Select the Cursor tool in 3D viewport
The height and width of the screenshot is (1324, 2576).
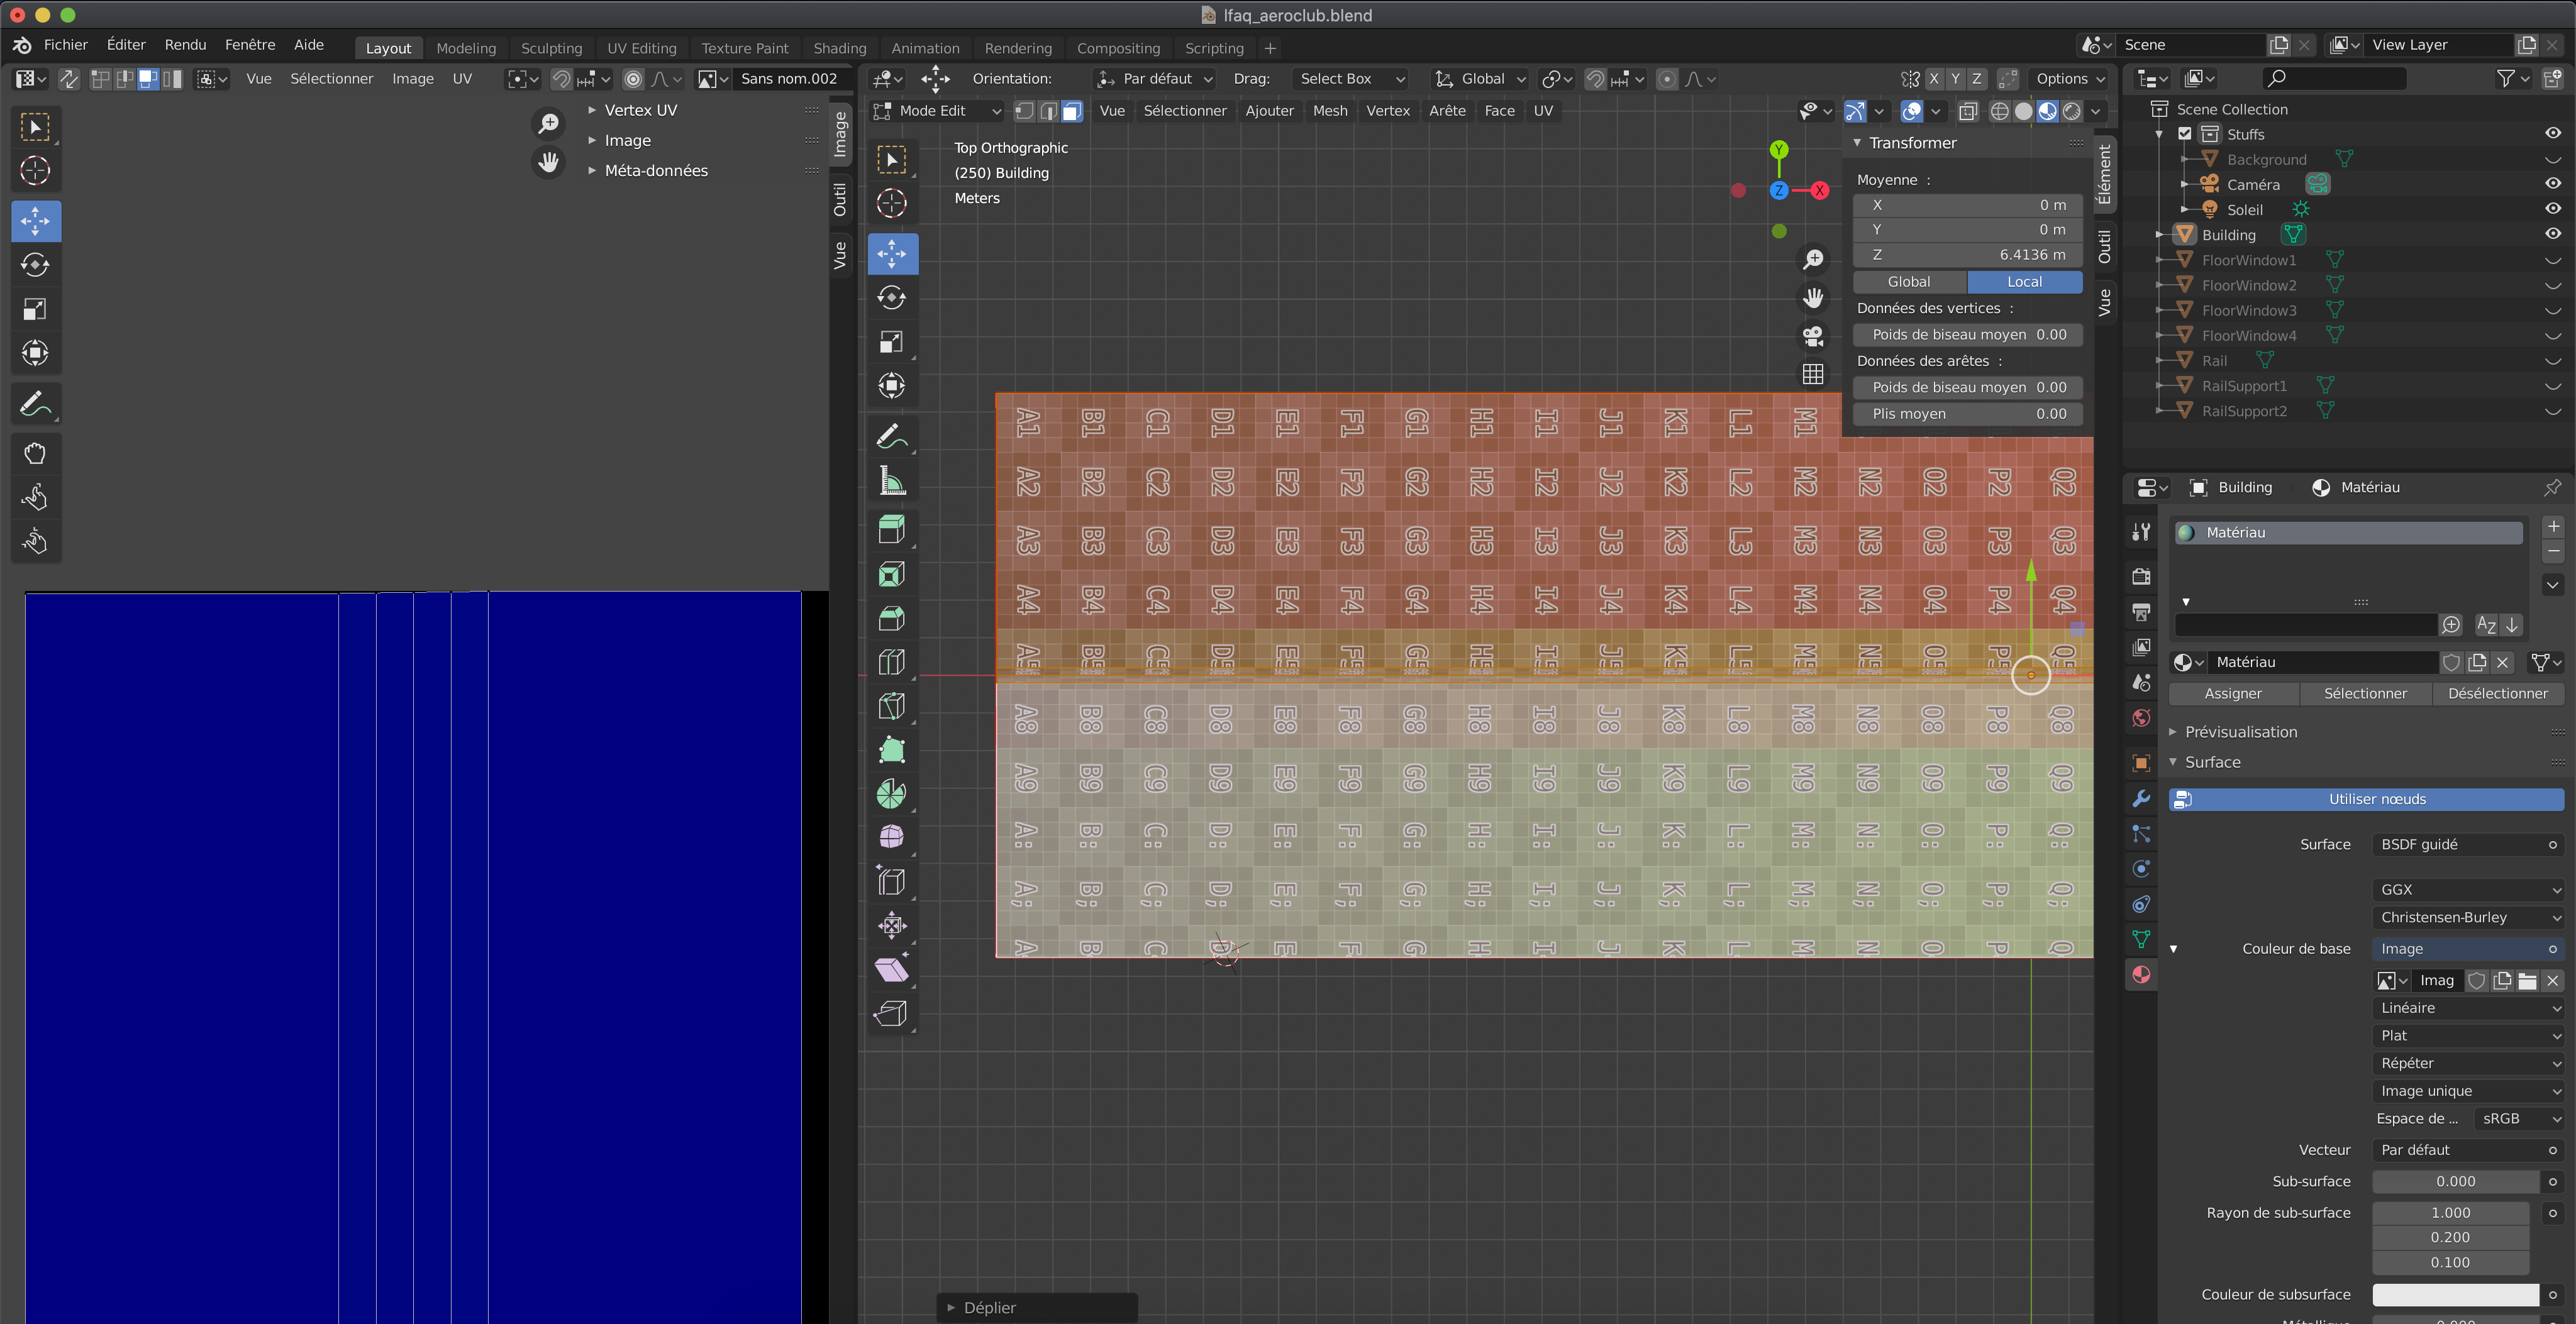[892, 203]
